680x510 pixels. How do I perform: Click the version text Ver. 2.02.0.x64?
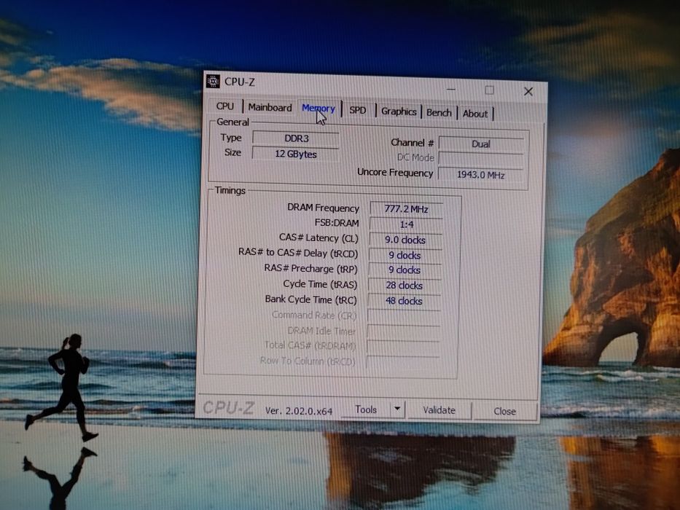(x=299, y=411)
